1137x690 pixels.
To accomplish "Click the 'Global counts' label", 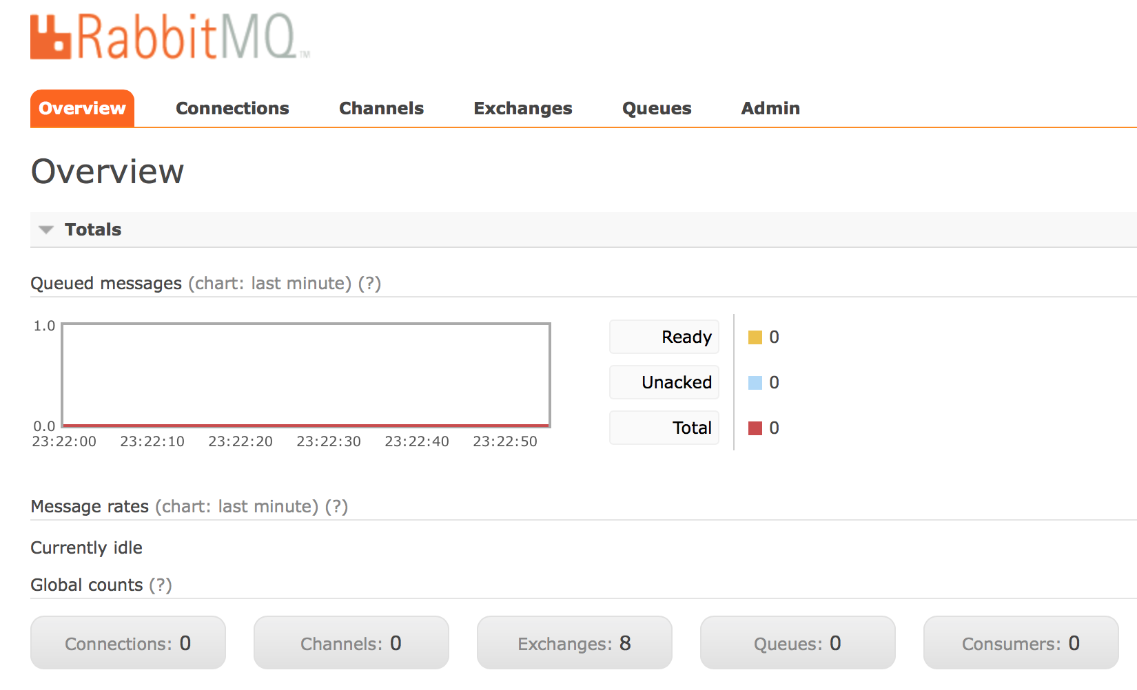I will (x=87, y=585).
